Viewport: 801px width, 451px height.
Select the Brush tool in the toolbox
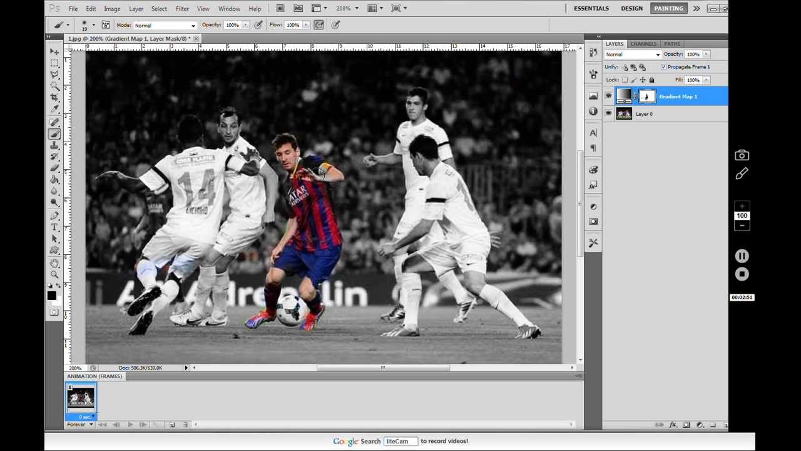coord(54,133)
